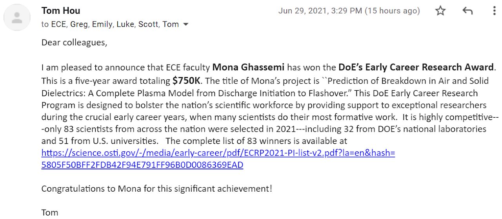Viewport: 502px width, 219px height.
Task: Open the More options three-dot menu
Action: click(495, 11)
